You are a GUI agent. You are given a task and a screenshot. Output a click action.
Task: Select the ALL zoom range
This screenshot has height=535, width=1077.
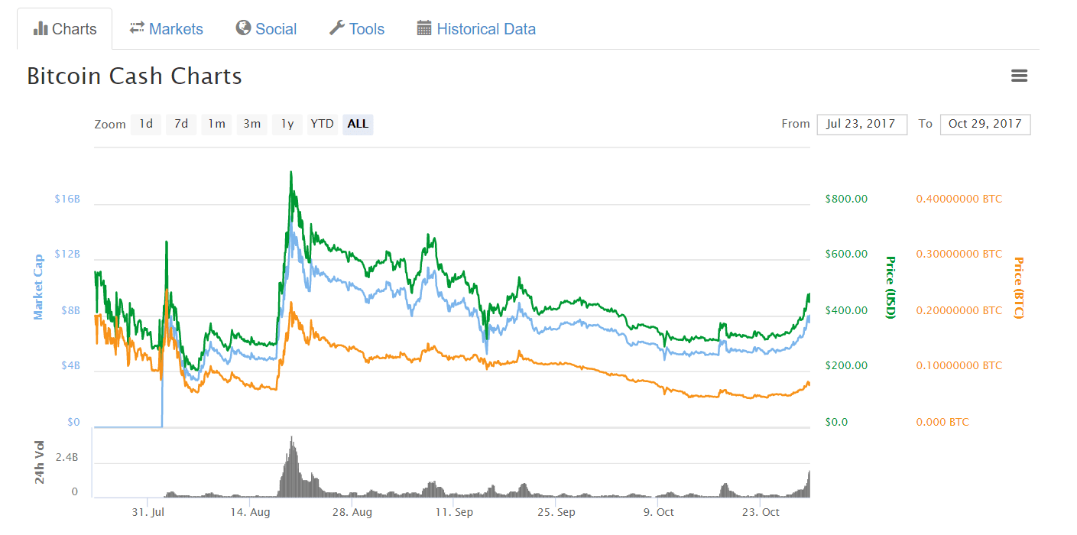click(x=358, y=124)
